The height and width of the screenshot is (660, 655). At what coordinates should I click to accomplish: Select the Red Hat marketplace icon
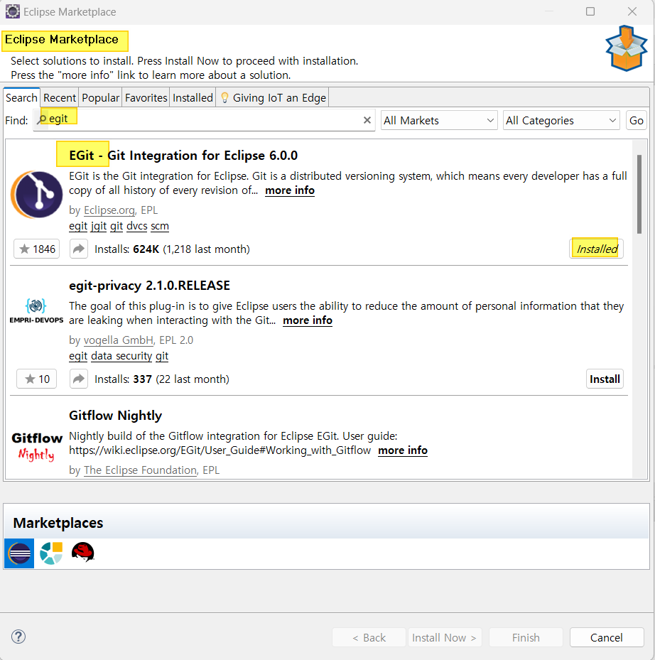click(83, 552)
